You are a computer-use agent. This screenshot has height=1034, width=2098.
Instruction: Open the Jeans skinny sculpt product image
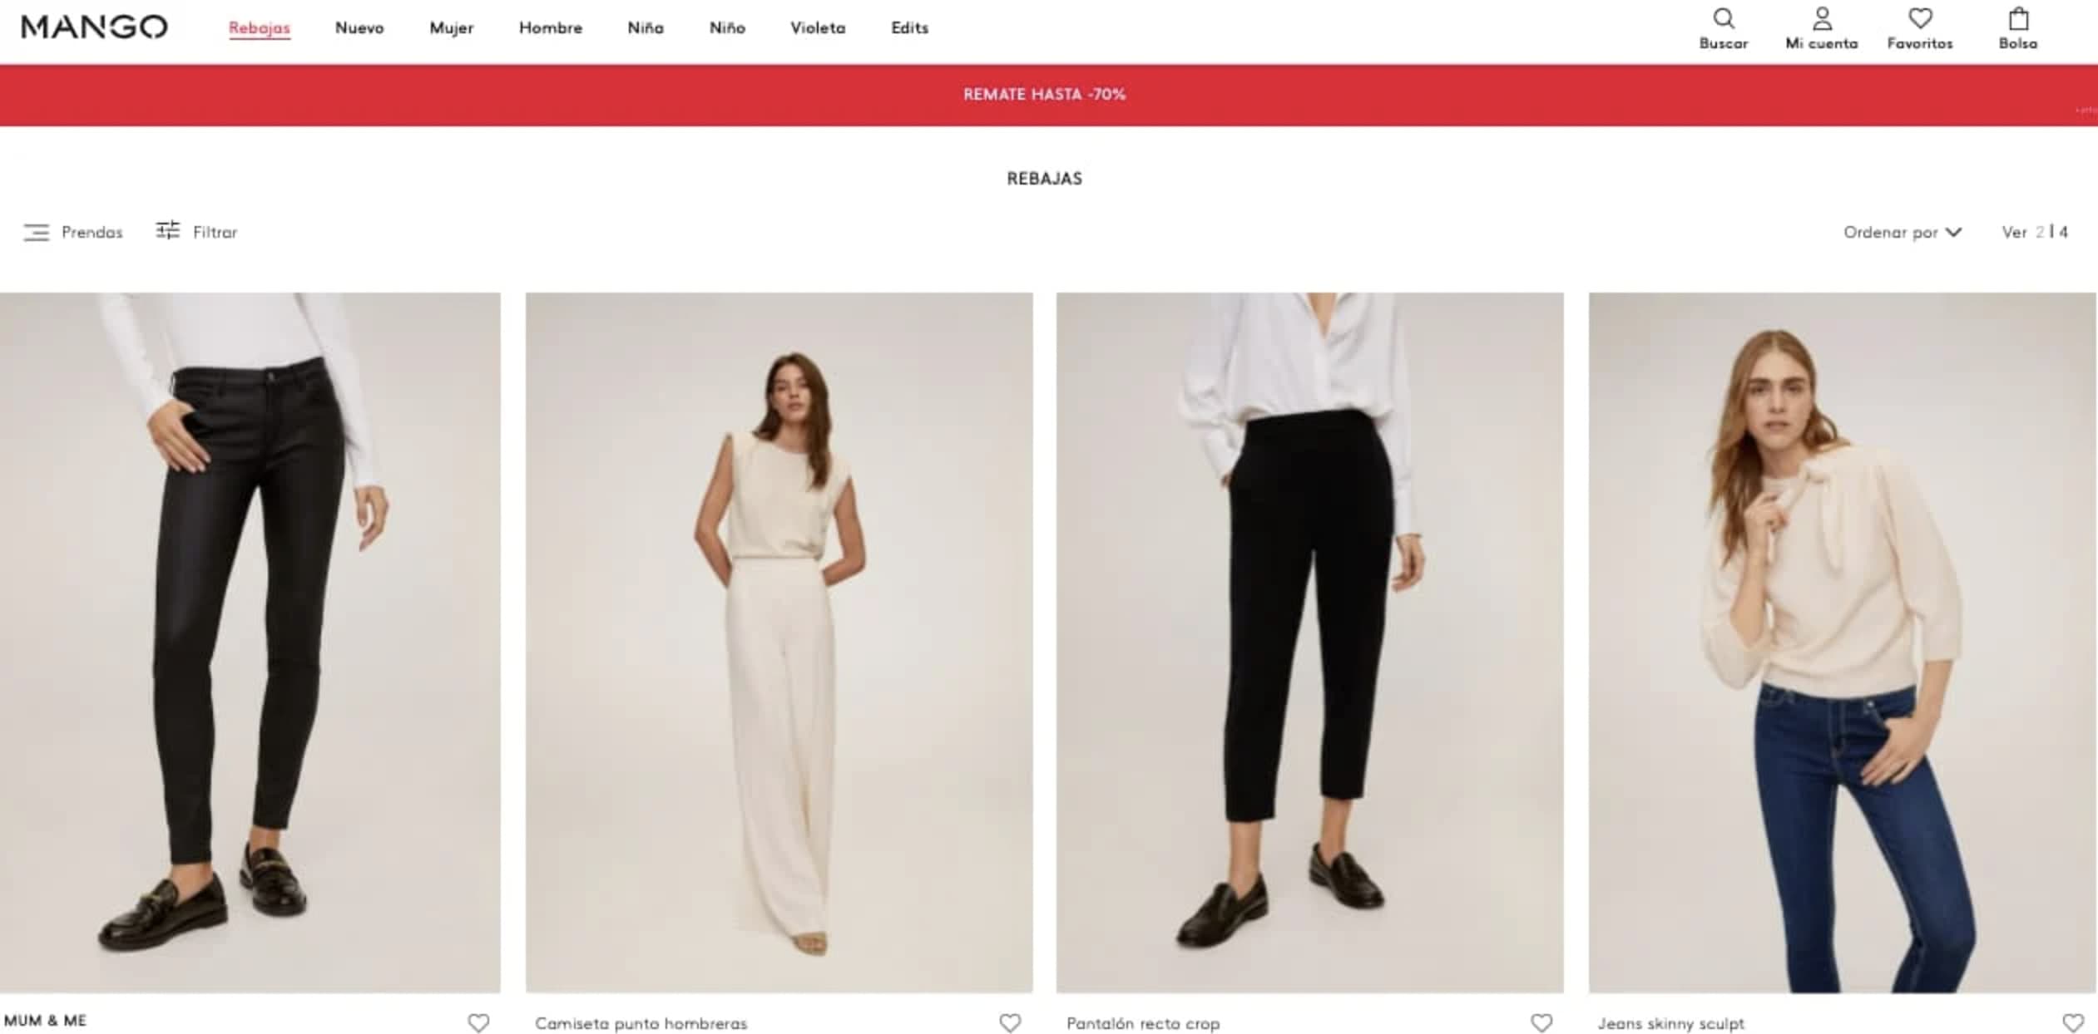coord(1842,643)
